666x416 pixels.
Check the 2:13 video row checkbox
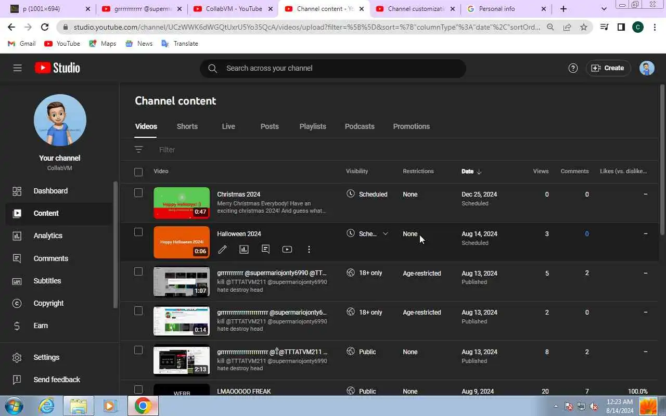coord(138,350)
